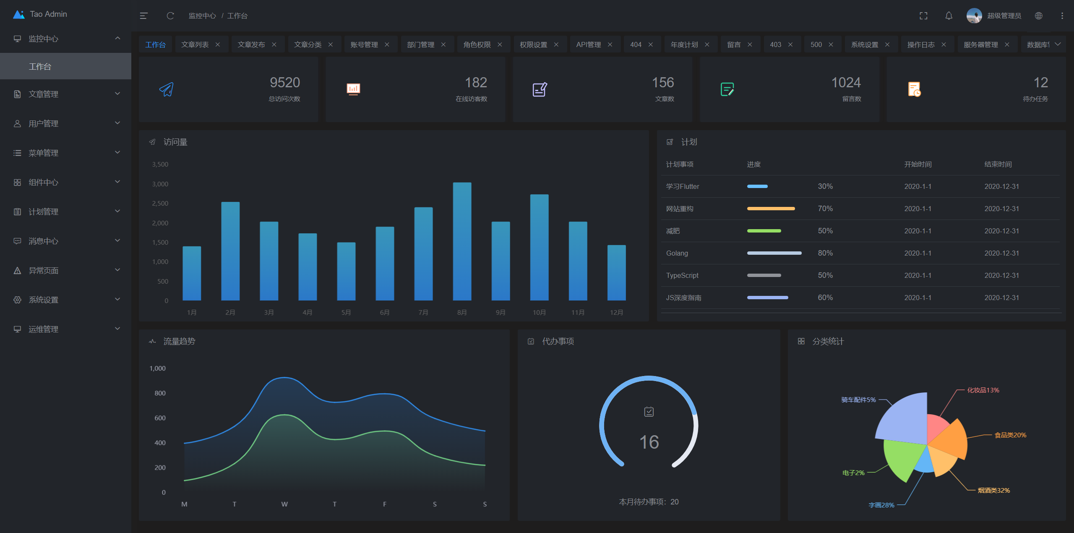Screen dimensions: 1074x533
Task: Toggle fullscreen mode icon
Action: (x=923, y=16)
